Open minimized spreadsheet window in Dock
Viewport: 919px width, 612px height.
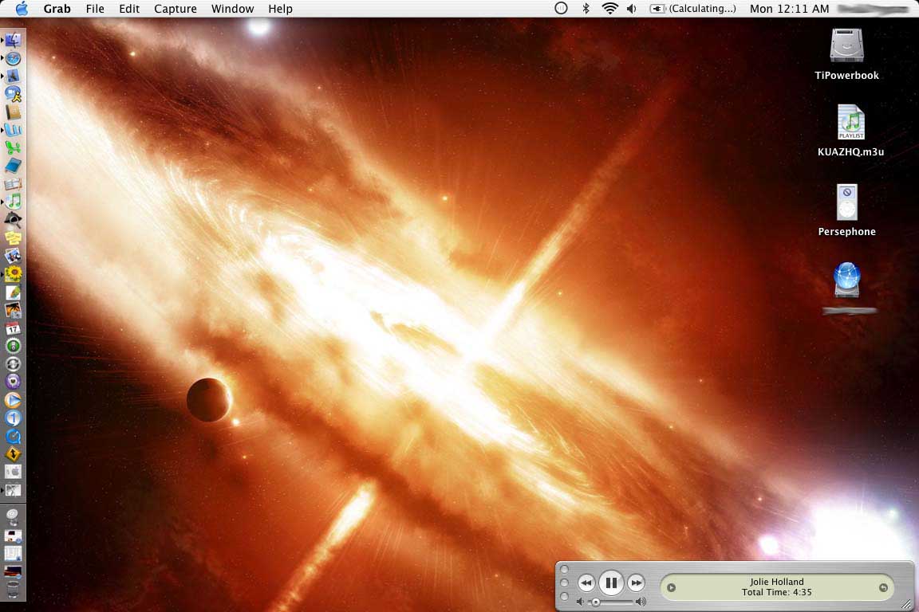coord(13,554)
